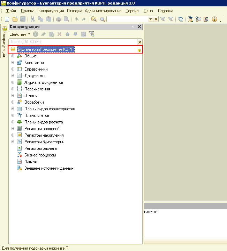Click the Sort subordinate objects icon
227x251 pixels.
[x=83, y=34]
